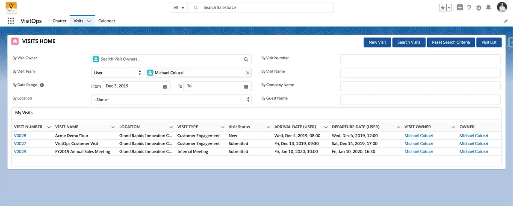Open the User visit team type dropdown
Viewport: 513px width, 206px height.
(x=117, y=73)
